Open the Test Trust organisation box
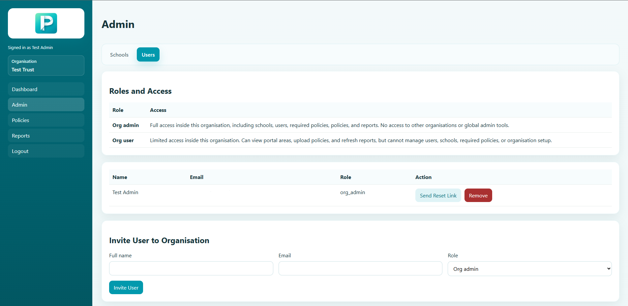Screen dimensions: 628x306 (x=46, y=65)
